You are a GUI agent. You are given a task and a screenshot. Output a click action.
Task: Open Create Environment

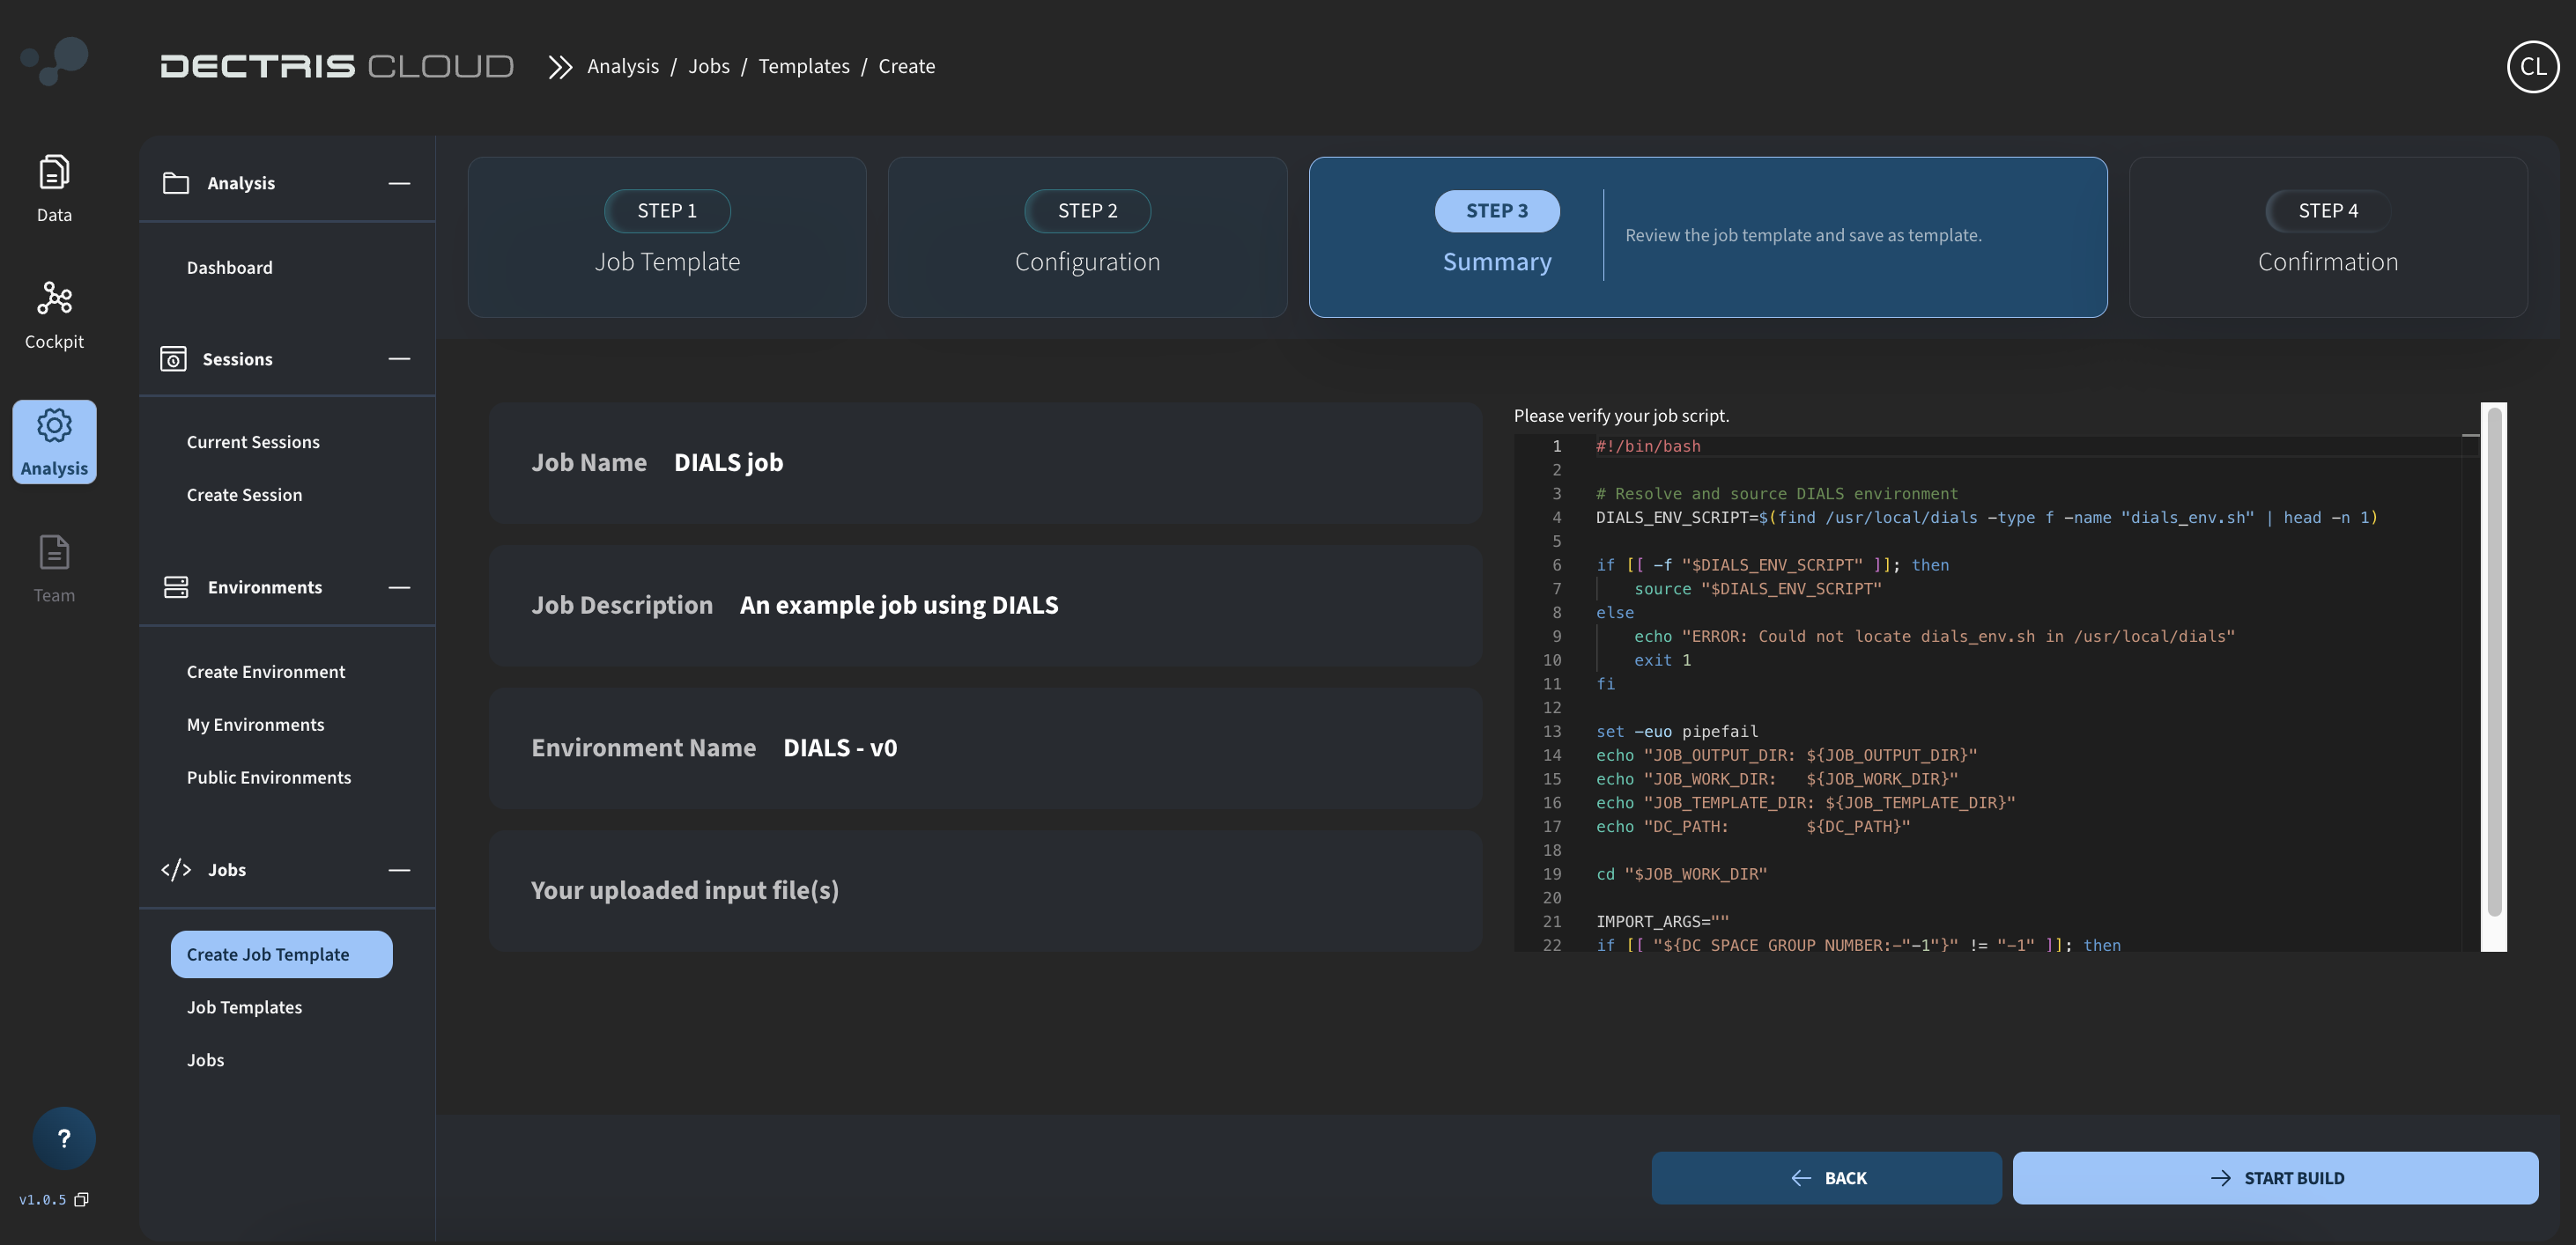click(x=266, y=672)
